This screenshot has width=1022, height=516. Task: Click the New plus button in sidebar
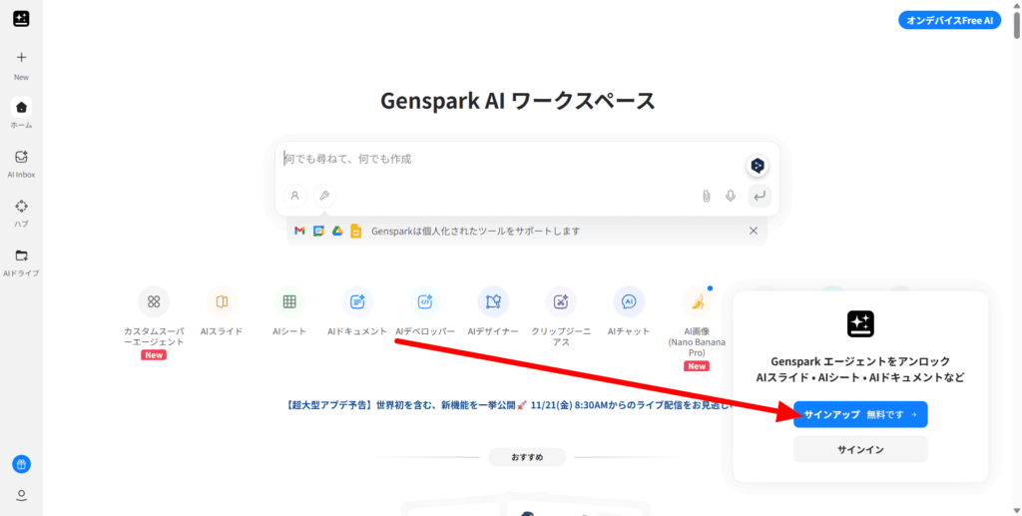click(x=21, y=58)
